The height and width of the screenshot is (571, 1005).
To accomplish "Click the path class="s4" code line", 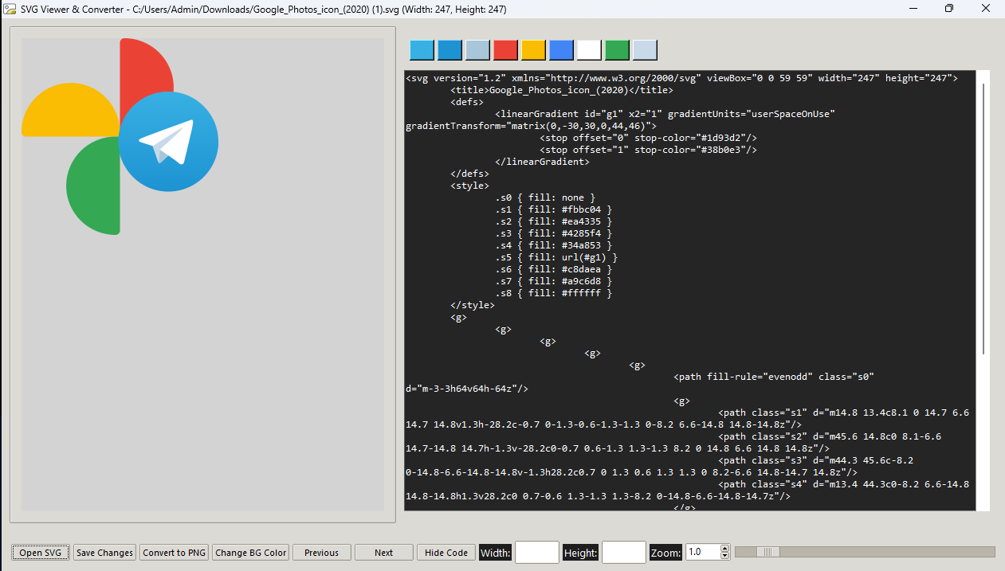I will (x=844, y=484).
